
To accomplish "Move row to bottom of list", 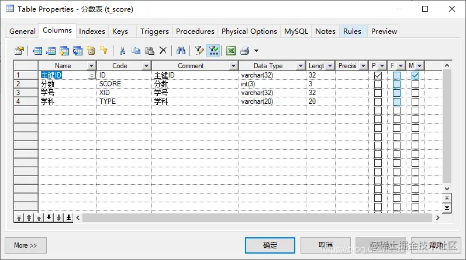I will click(x=68, y=218).
